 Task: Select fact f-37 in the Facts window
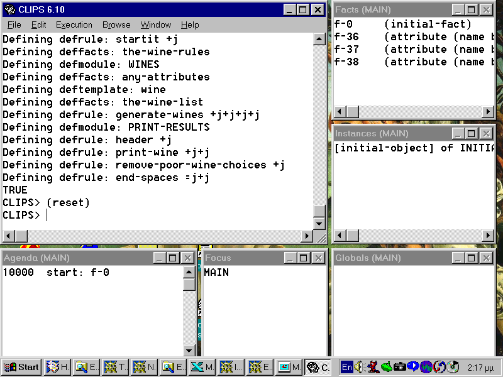point(414,50)
